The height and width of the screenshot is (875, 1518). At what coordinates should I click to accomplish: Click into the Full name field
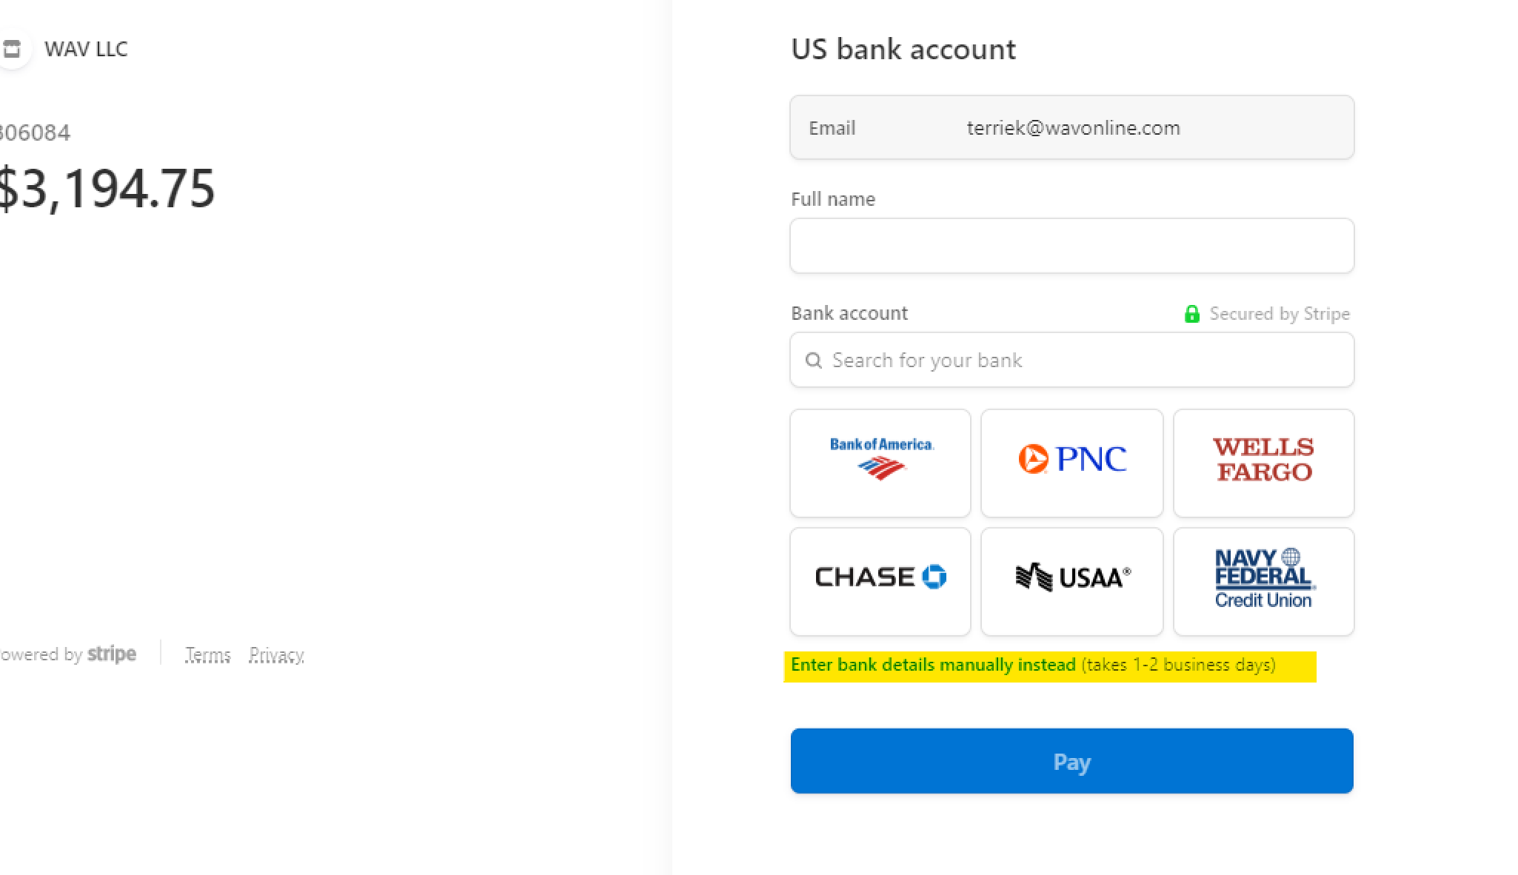click(x=1071, y=246)
